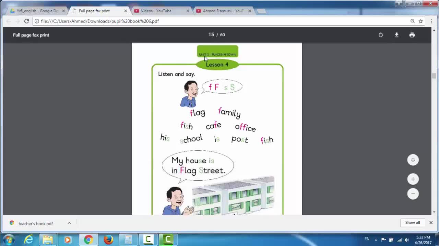Reload the current page

click(x=26, y=21)
